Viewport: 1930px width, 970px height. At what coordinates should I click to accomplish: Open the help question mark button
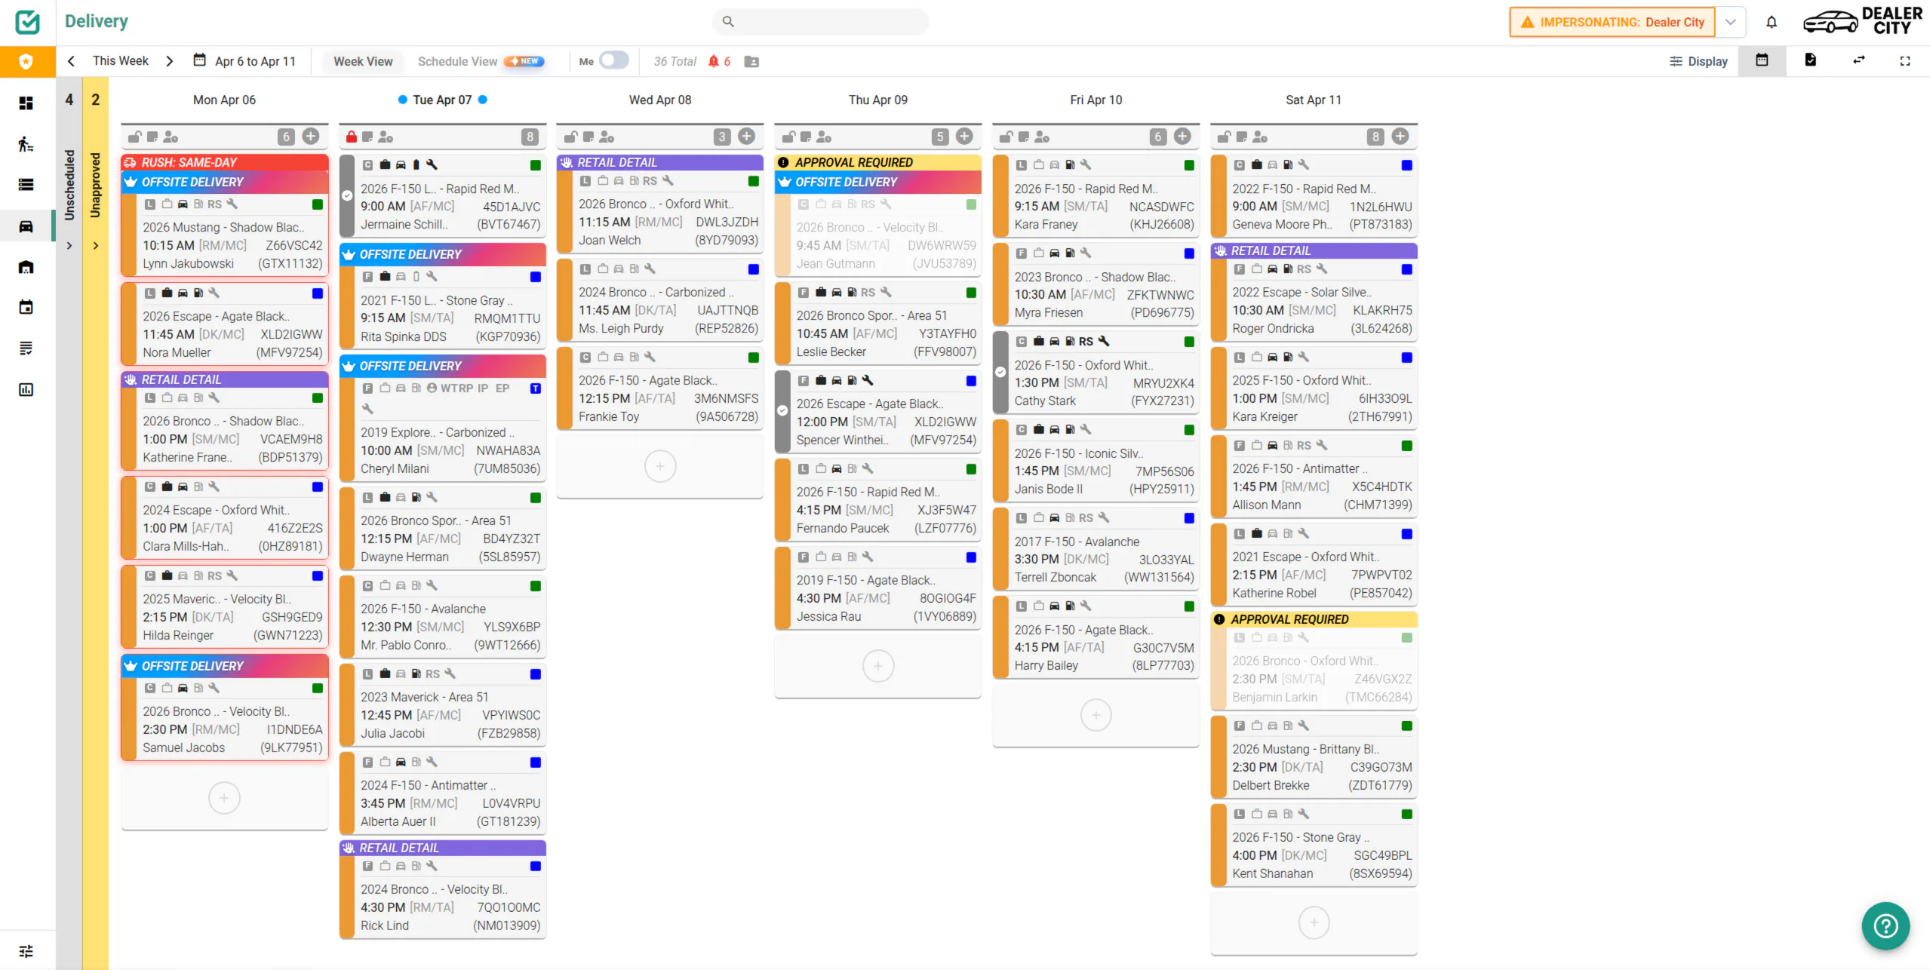[1885, 925]
